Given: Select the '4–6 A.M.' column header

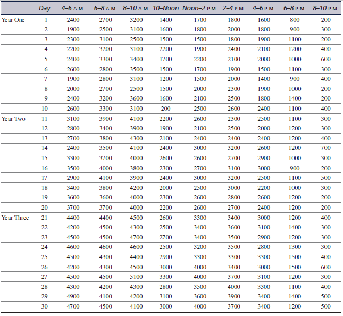Looking at the screenshot, I should [73, 9].
